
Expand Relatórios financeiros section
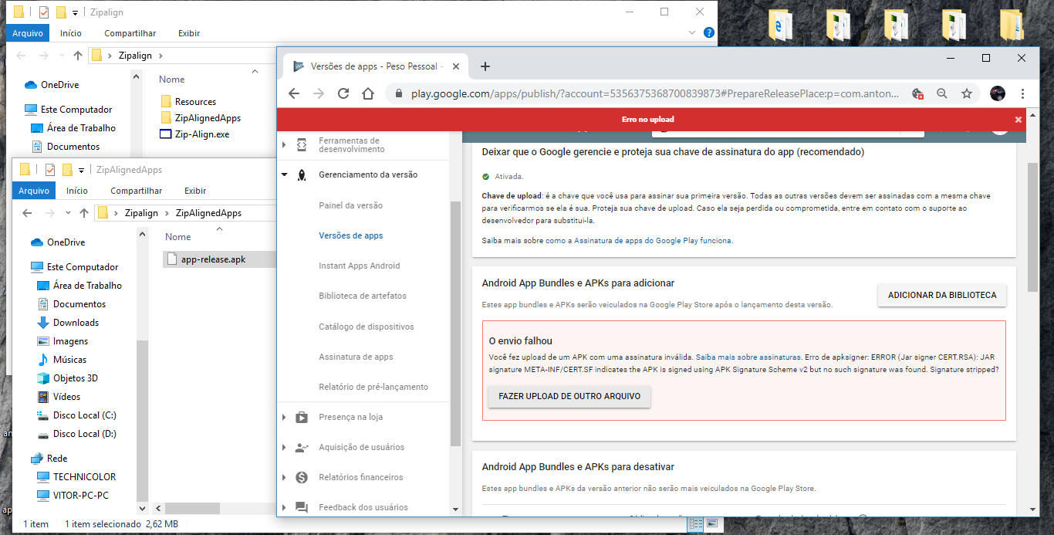point(284,477)
